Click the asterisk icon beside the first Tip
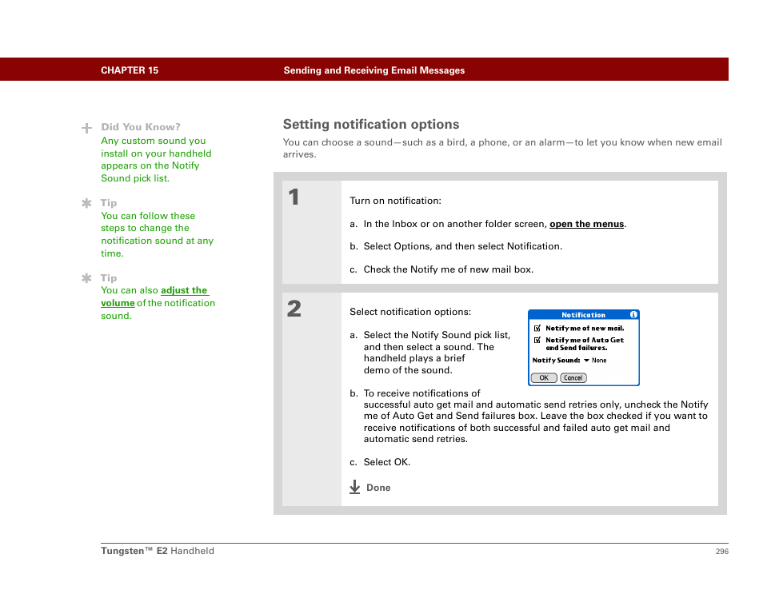Viewport: 763px width, 590px height. 86,203
